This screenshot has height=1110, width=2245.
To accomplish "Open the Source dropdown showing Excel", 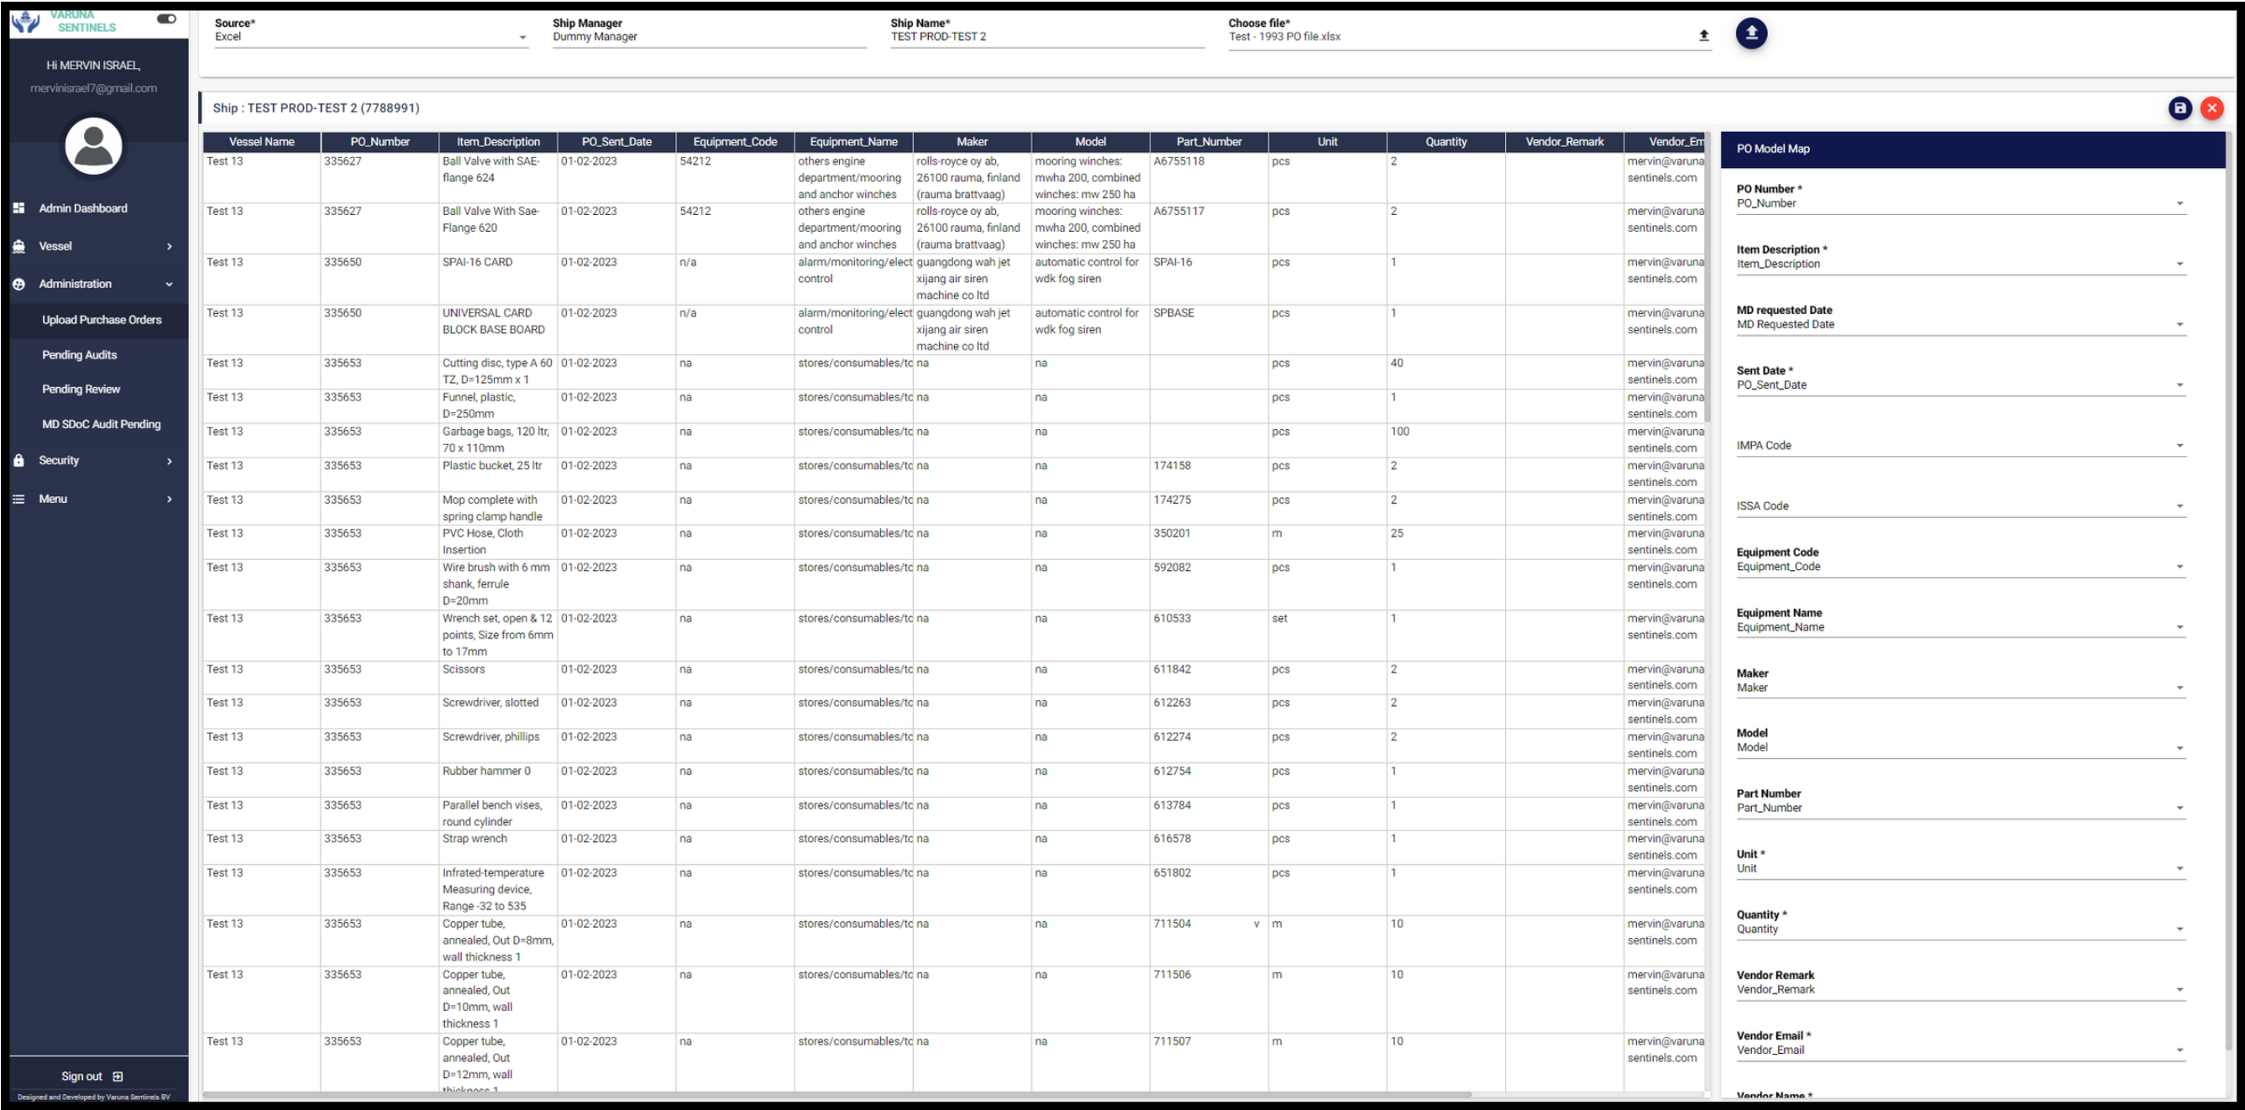I will click(x=371, y=37).
